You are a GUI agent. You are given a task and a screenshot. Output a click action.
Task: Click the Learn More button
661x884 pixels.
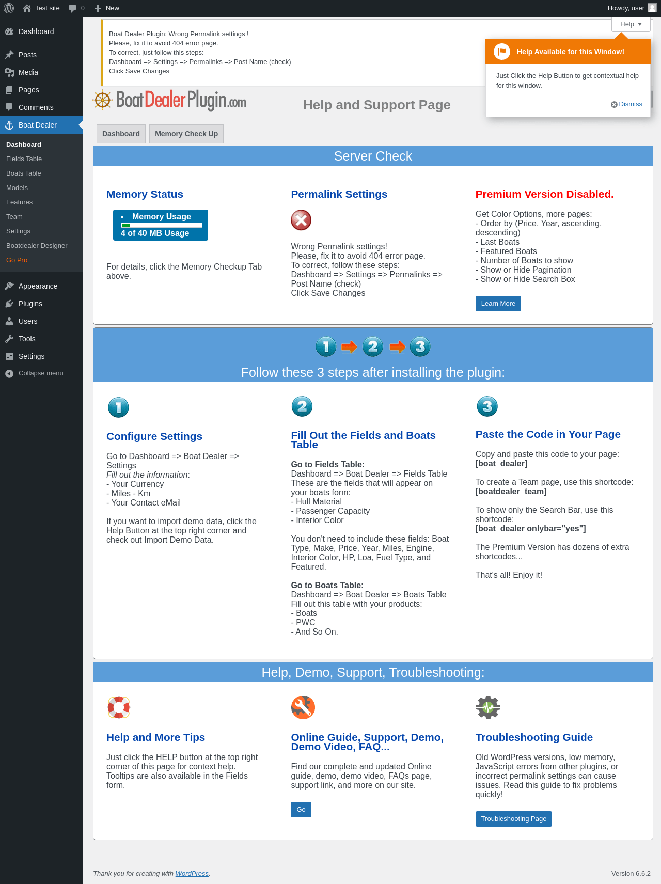[x=498, y=304]
